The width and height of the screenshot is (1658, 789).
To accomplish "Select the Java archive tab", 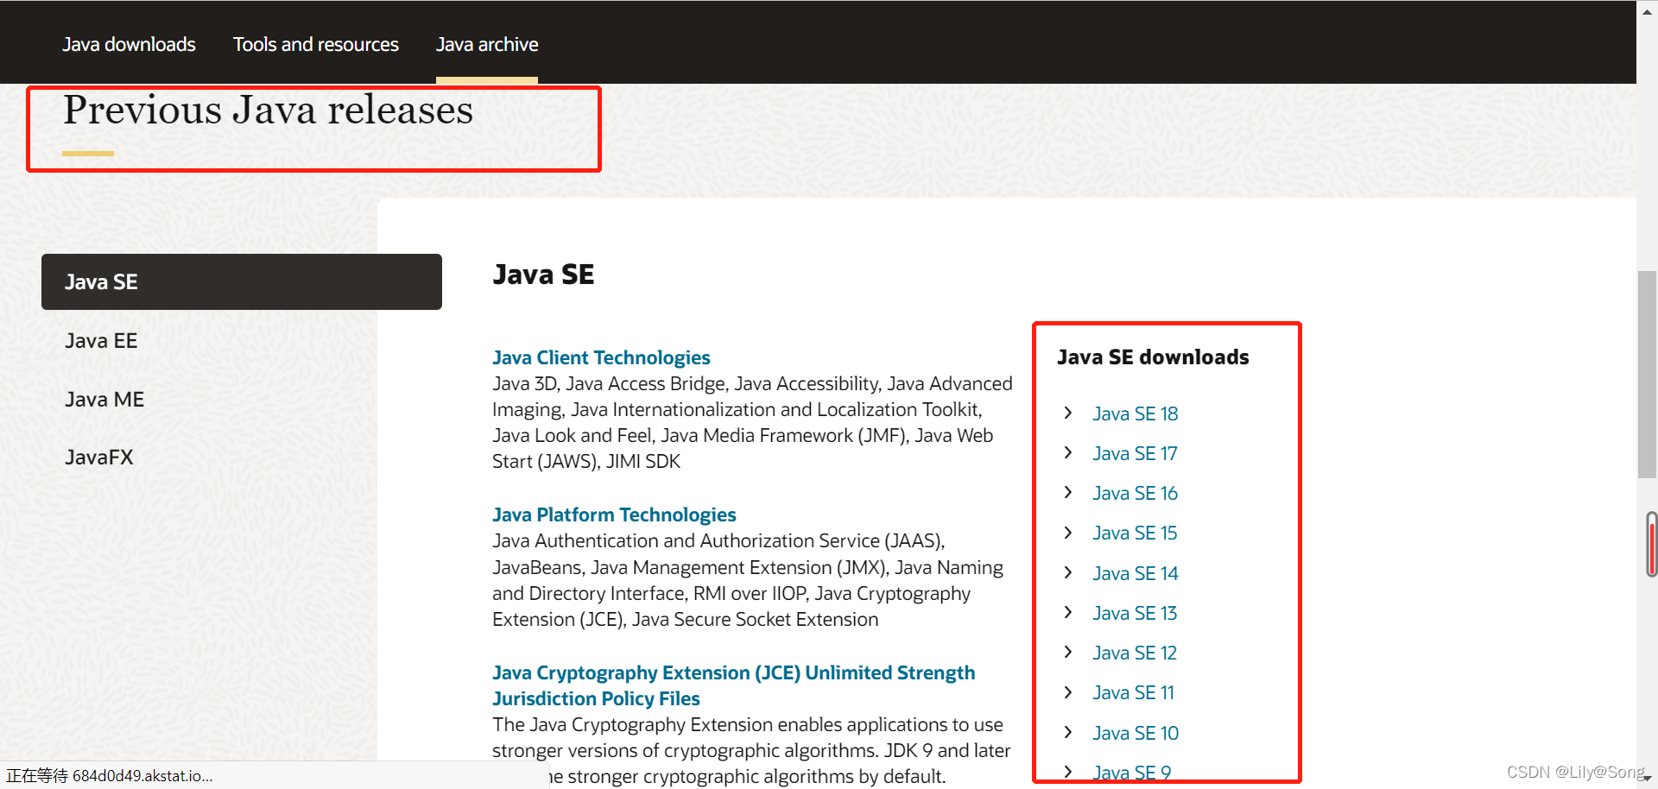I will click(x=487, y=44).
